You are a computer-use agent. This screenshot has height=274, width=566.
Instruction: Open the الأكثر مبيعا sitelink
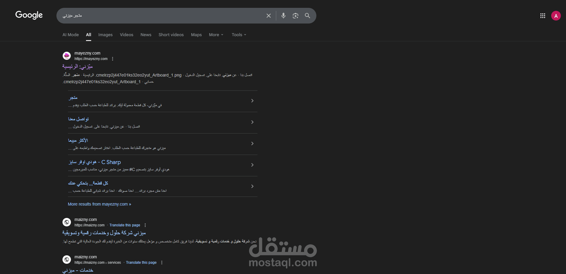[78, 140]
